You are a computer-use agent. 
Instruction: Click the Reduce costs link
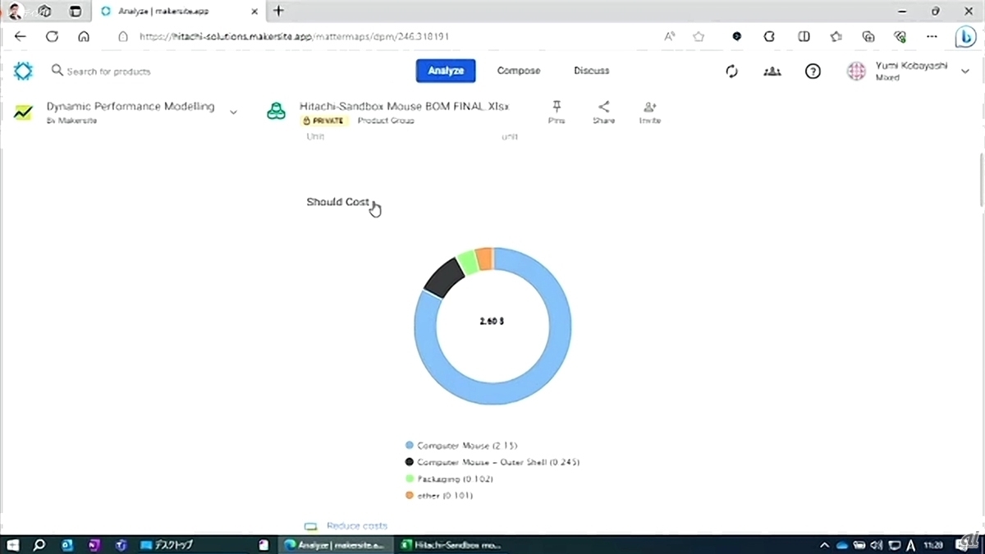(x=356, y=526)
